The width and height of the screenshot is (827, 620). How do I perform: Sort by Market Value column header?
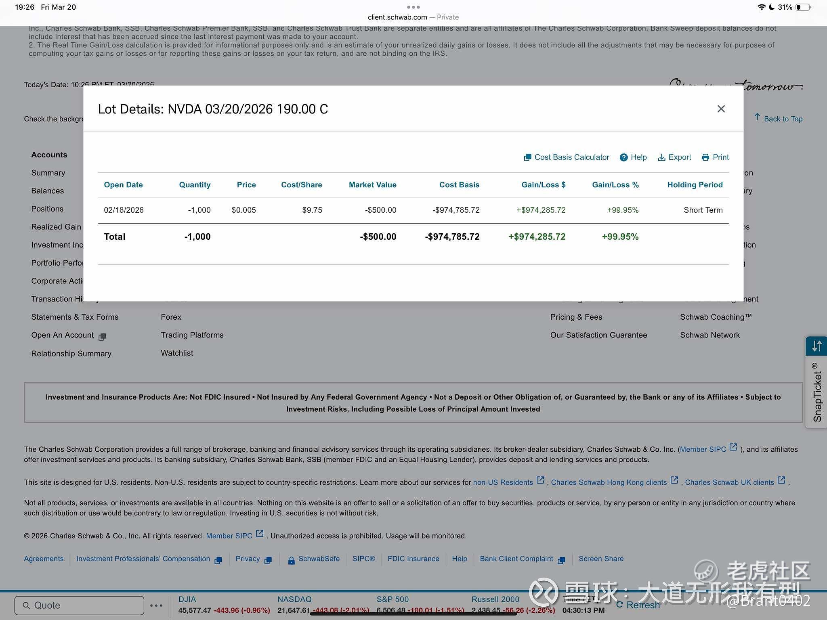[372, 185]
